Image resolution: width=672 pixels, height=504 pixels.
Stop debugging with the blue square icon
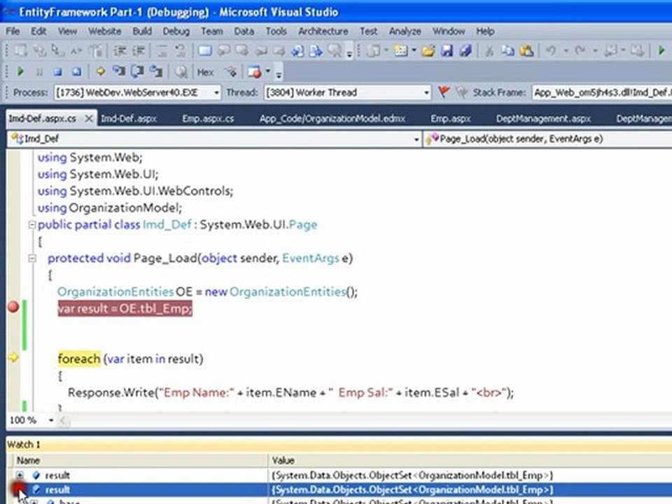tap(57, 72)
